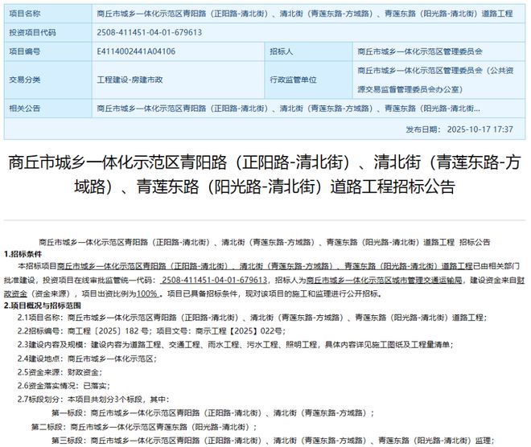Image resolution: width=531 pixels, height=447 pixels.
Task: Click the underlined 100% funding ratio
Action: coord(148,293)
